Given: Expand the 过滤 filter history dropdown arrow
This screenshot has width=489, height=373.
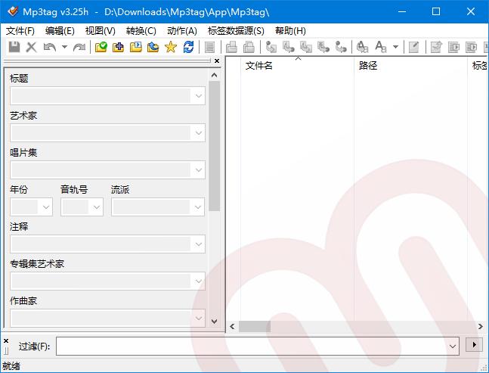Looking at the screenshot, I should pyautogui.click(x=453, y=347).
